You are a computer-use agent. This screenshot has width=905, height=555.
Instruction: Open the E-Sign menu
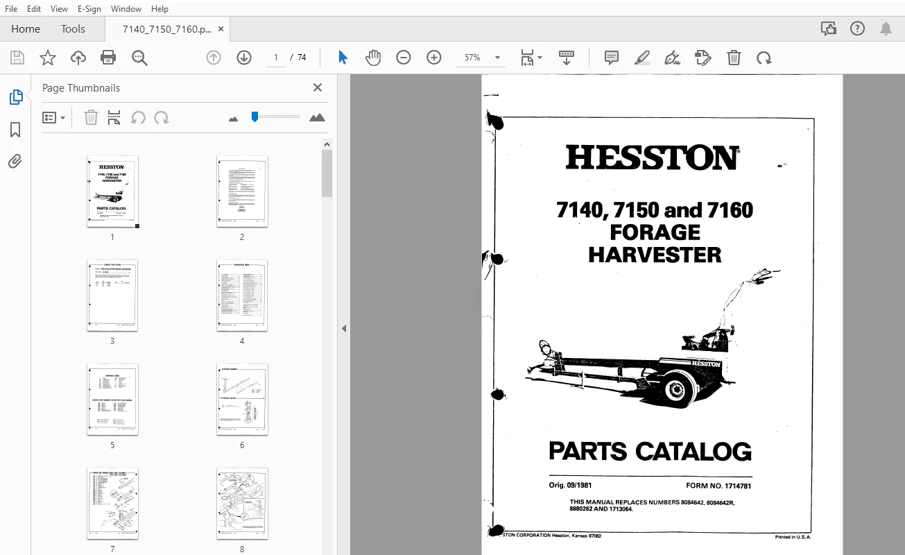89,9
